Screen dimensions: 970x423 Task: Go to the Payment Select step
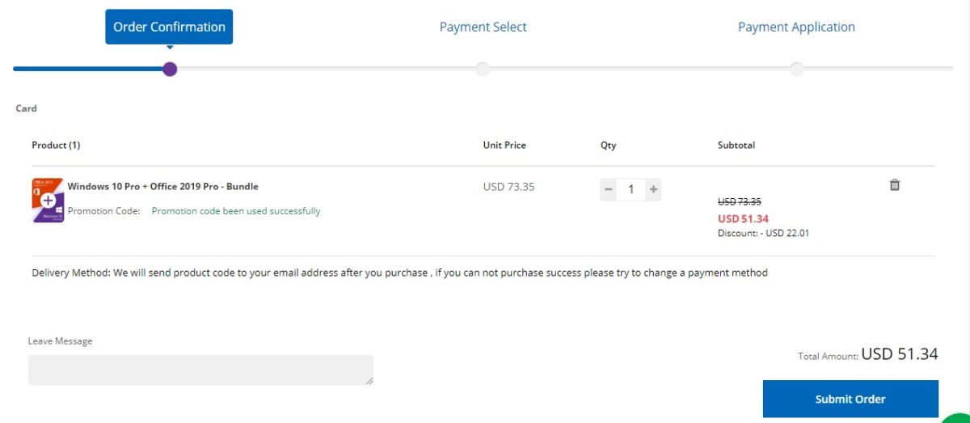pos(483,27)
